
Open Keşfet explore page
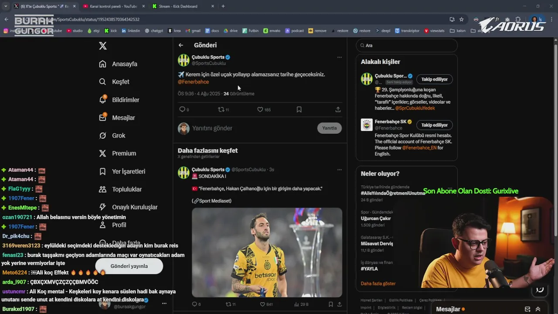[114, 82]
